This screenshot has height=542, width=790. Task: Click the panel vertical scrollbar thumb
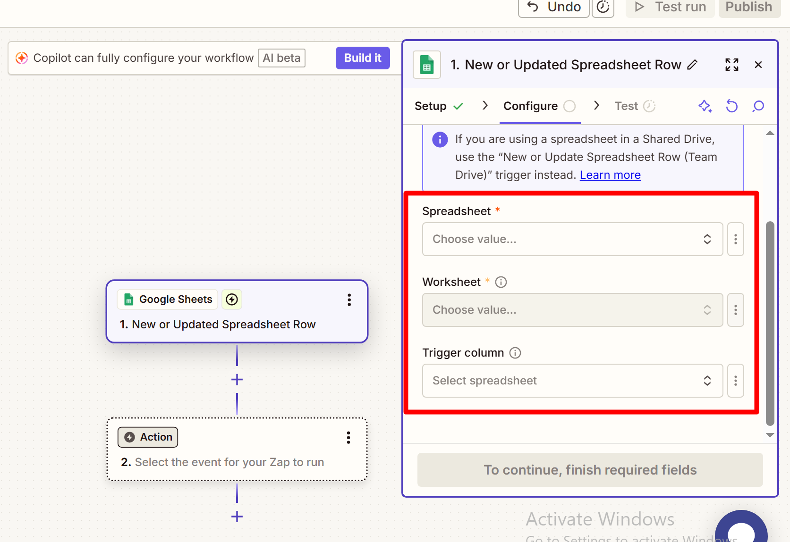click(770, 323)
